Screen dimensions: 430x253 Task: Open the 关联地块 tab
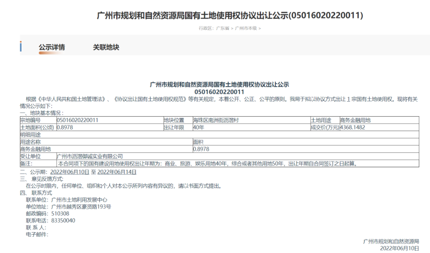[106, 47]
